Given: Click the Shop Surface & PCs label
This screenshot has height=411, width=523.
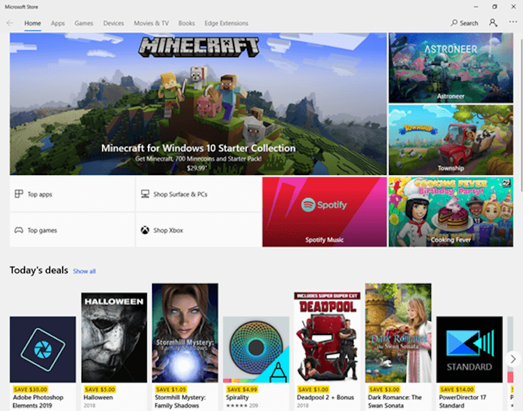Looking at the screenshot, I should pyautogui.click(x=180, y=194).
